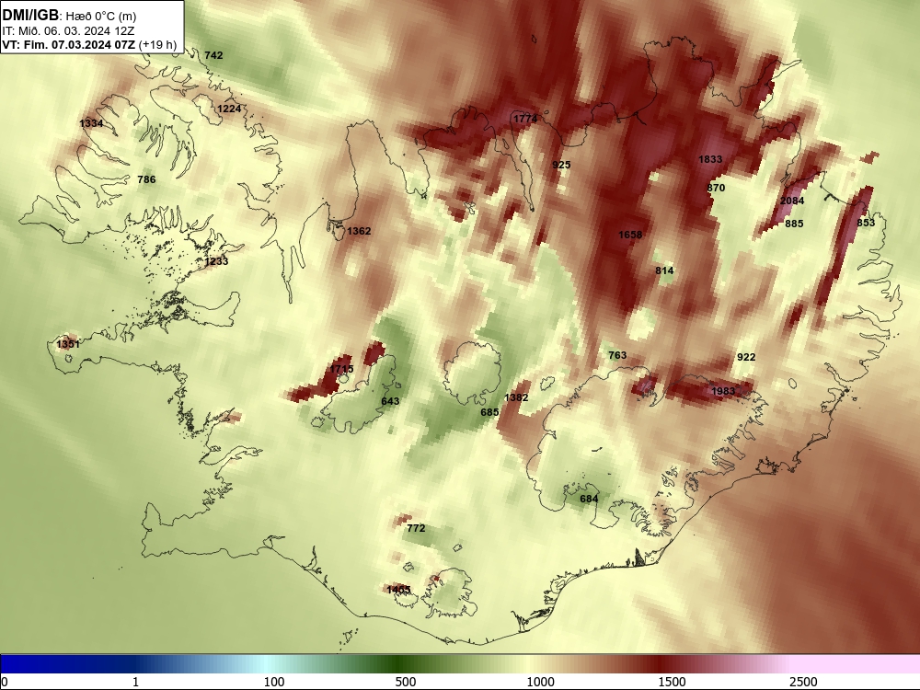Click the 1362 height label

(x=359, y=231)
